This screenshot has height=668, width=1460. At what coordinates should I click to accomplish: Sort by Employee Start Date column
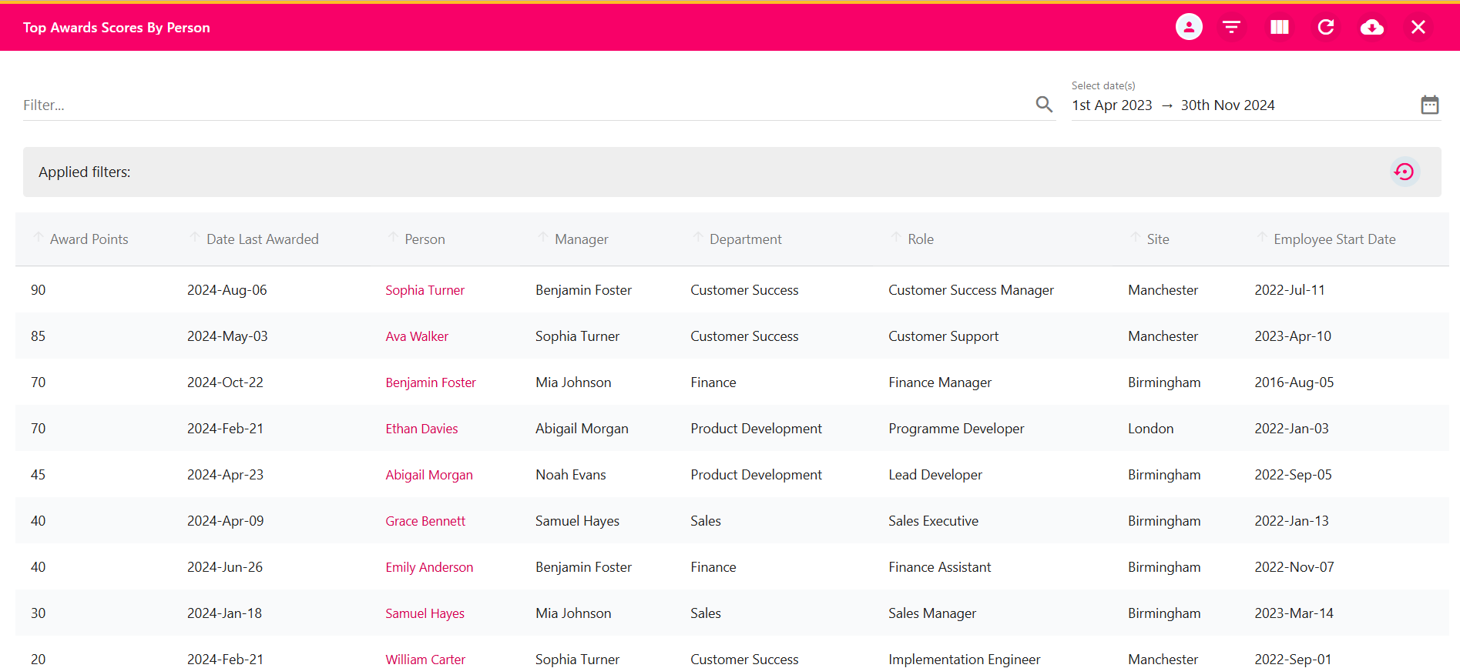[x=1334, y=239]
